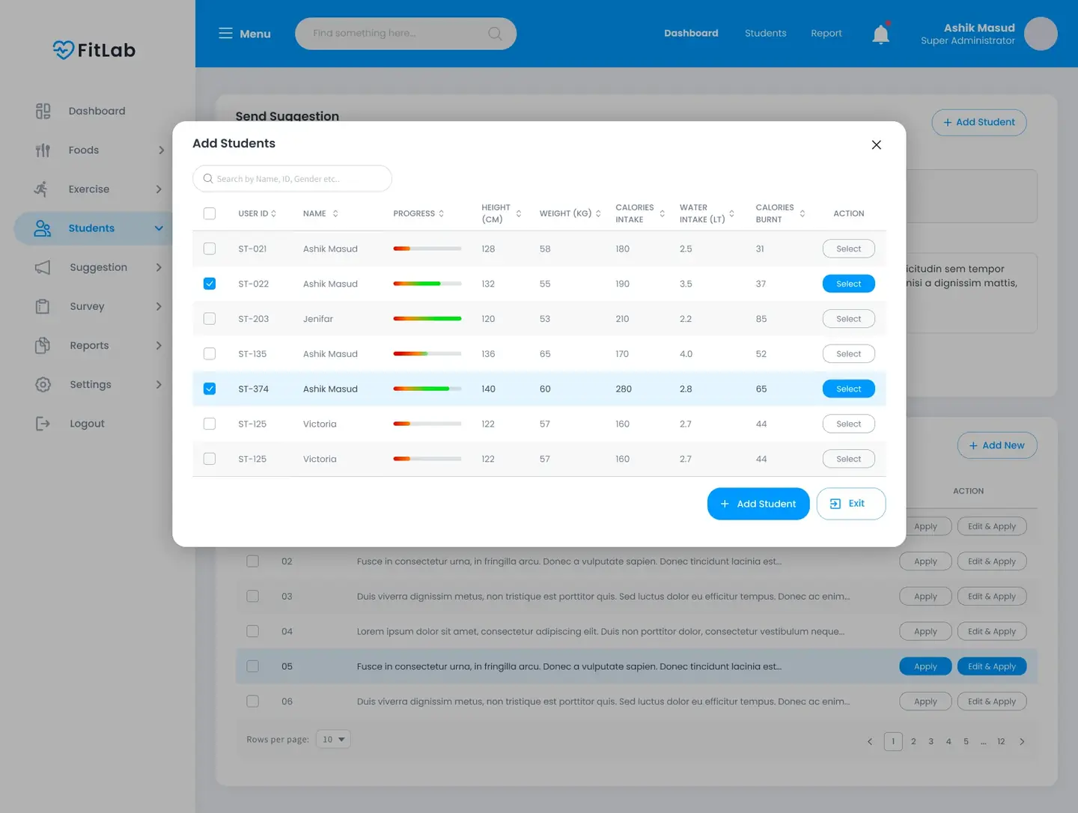
Task: Uncheck the ST-374 row checkbox
Action: [x=210, y=389]
